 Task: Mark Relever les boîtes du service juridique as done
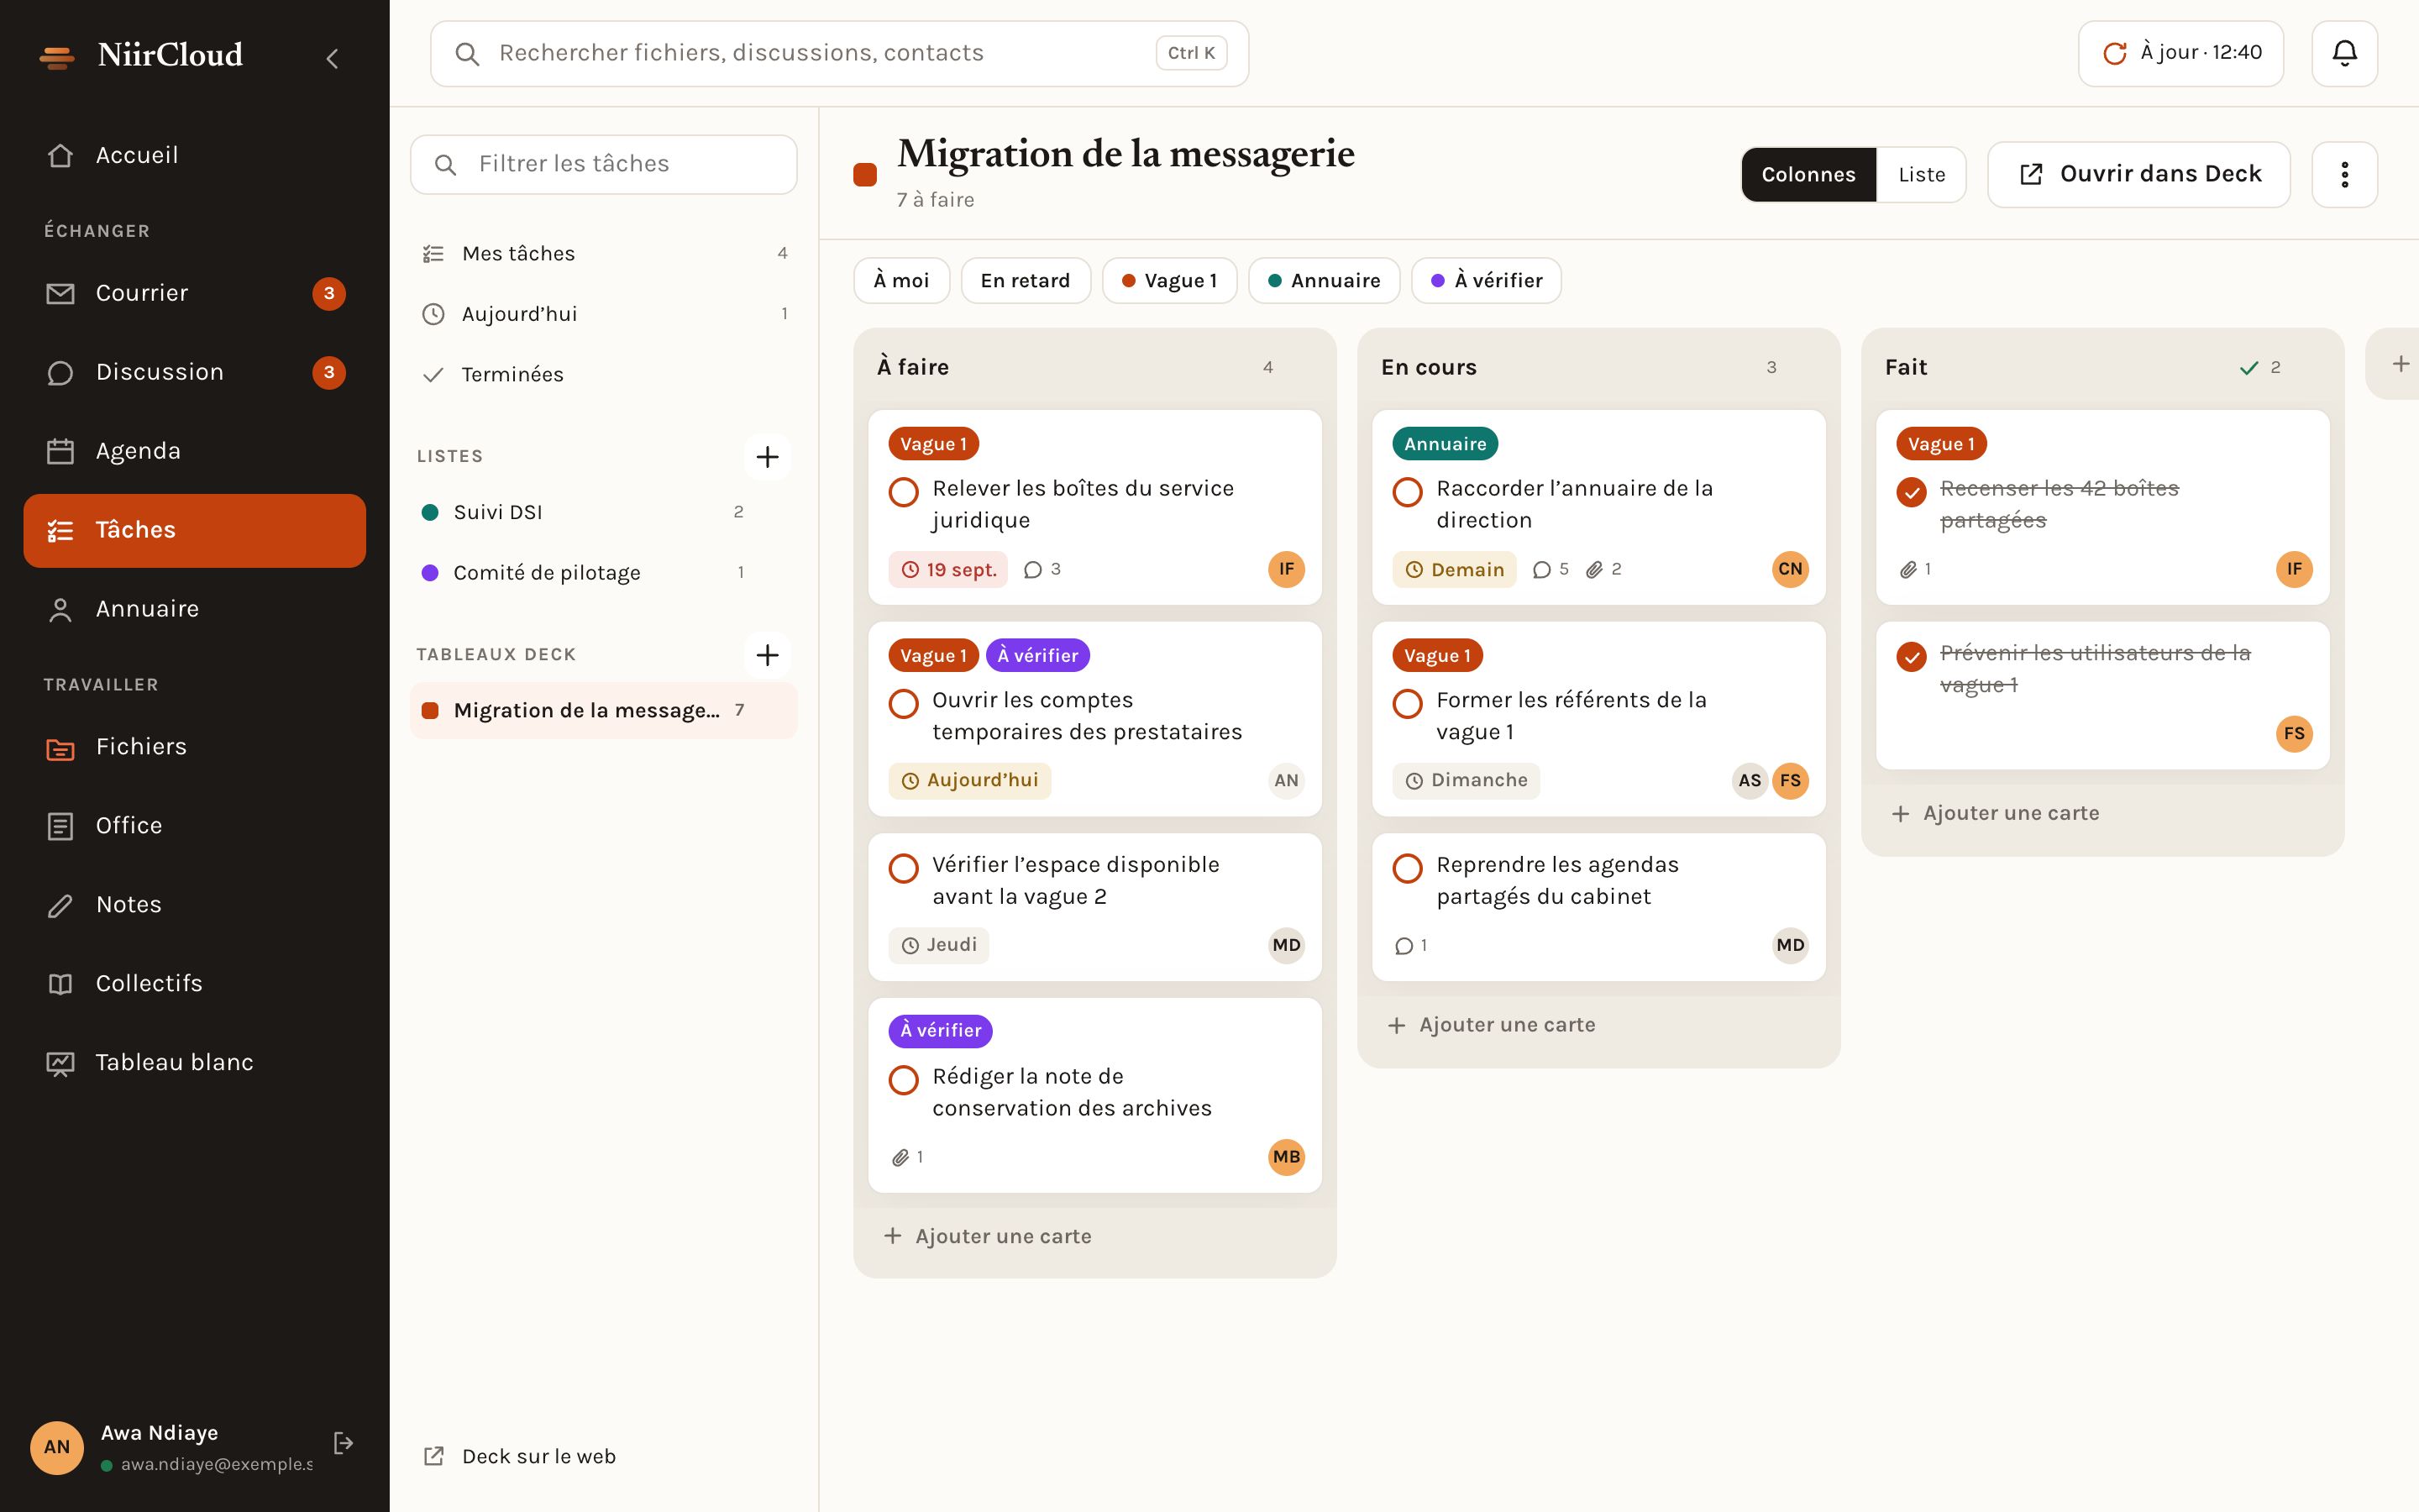(x=904, y=491)
